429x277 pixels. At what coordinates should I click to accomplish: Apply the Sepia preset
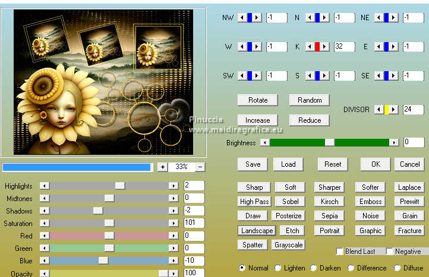(329, 216)
